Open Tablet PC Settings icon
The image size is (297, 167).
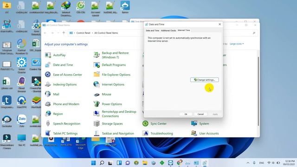tap(48, 133)
